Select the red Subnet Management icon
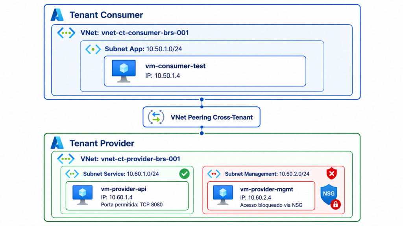Viewport: 403px width, 226px height. (214, 174)
